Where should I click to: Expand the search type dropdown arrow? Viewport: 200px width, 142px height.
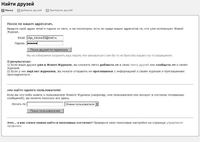(97, 104)
